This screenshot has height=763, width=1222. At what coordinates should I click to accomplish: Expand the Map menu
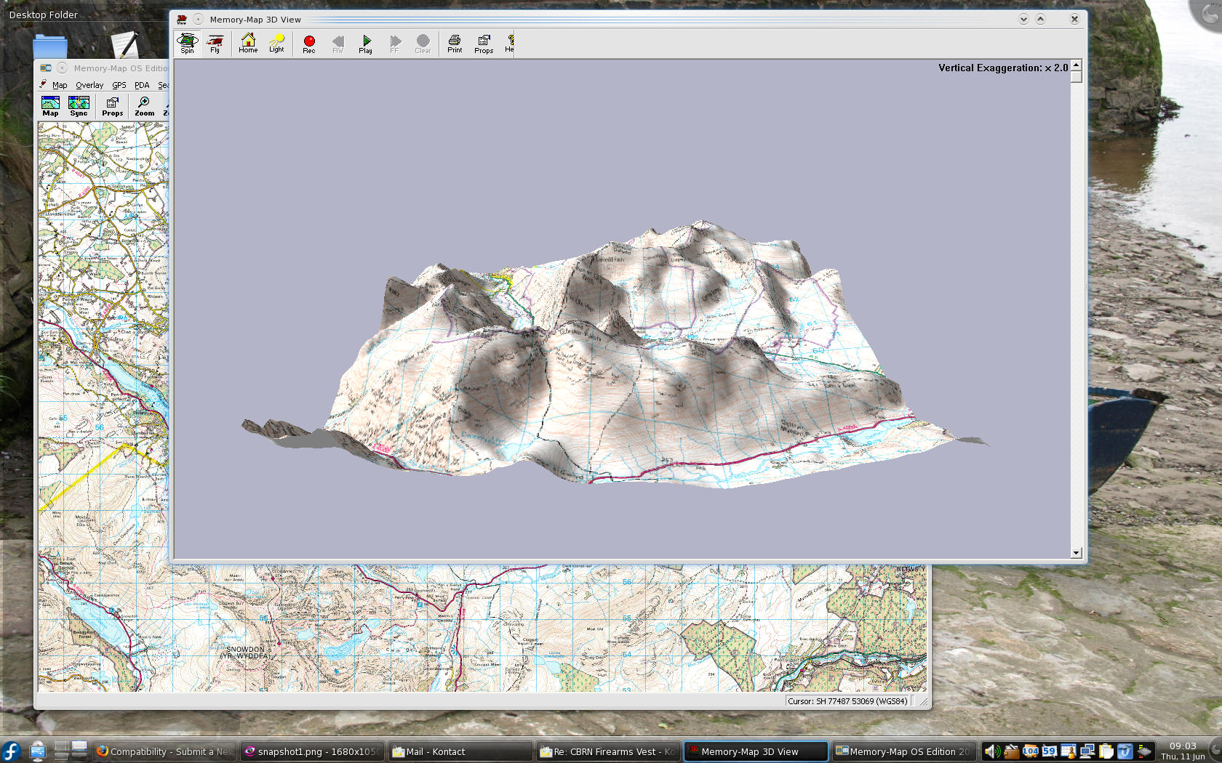pos(60,85)
